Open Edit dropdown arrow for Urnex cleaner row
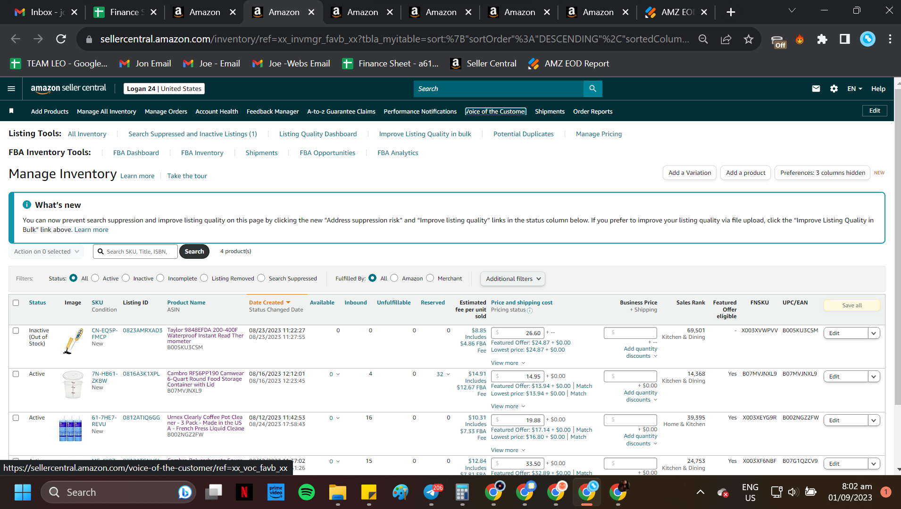This screenshot has width=901, height=509. pos(874,420)
